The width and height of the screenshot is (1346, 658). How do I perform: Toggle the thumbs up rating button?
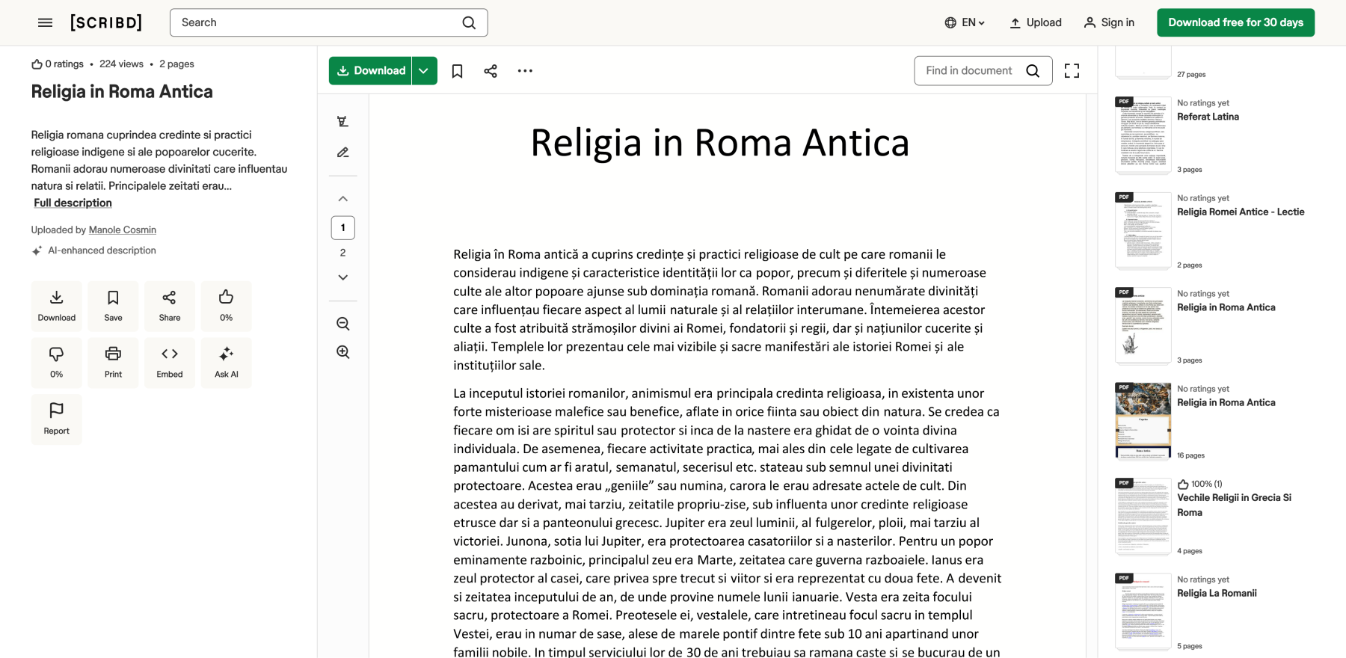(226, 306)
